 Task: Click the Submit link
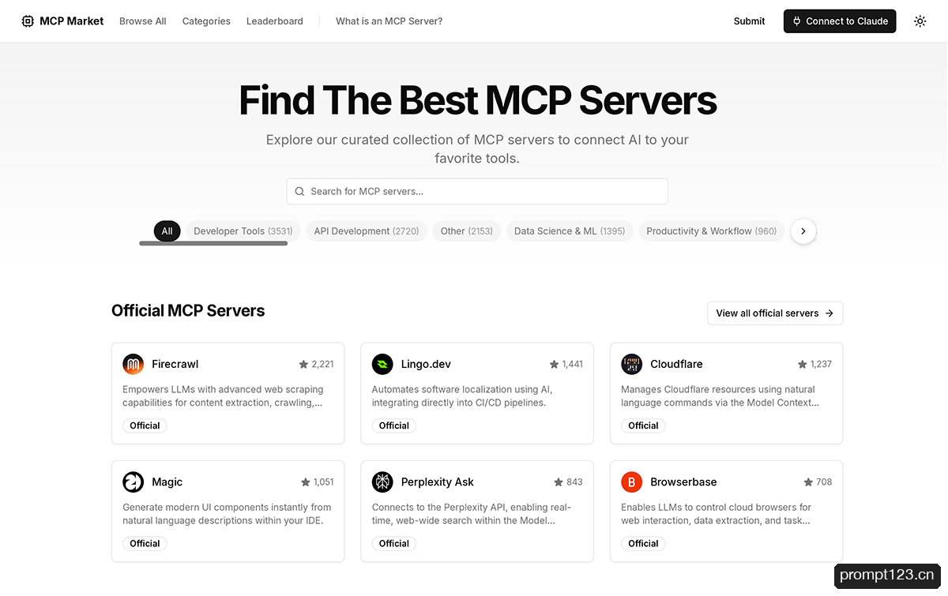(x=749, y=21)
